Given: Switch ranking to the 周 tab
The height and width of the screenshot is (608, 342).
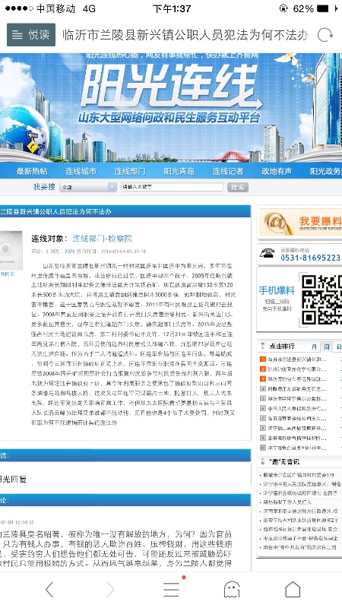Looking at the screenshot, I should tap(327, 347).
